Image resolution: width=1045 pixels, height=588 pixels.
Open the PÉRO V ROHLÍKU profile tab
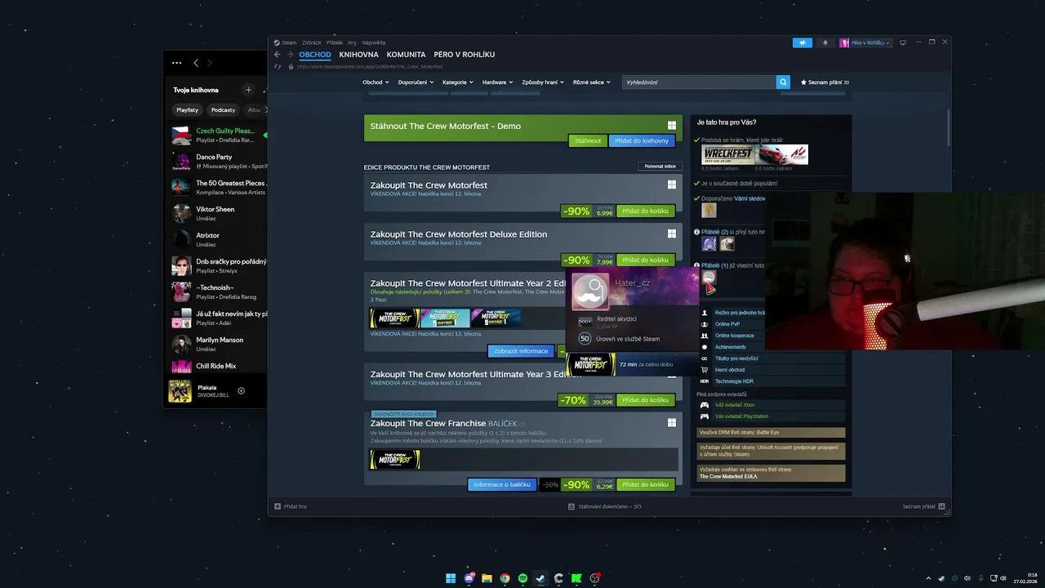pos(464,55)
